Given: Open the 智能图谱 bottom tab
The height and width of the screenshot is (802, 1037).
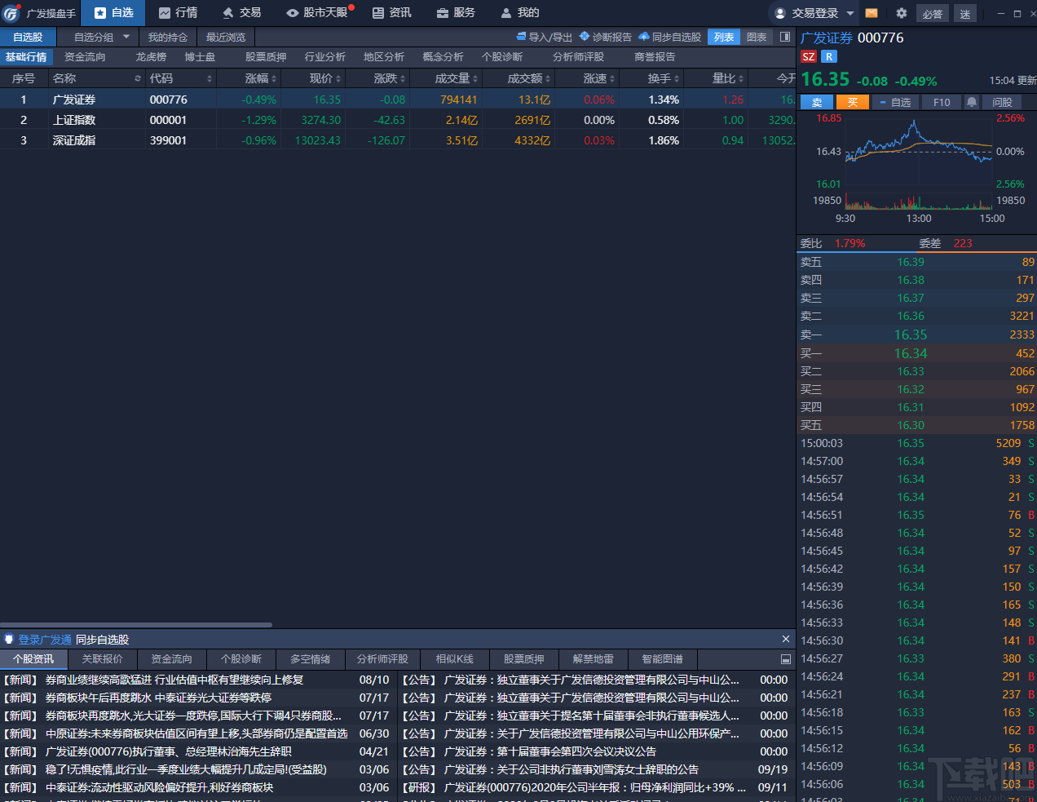Looking at the screenshot, I should (662, 659).
